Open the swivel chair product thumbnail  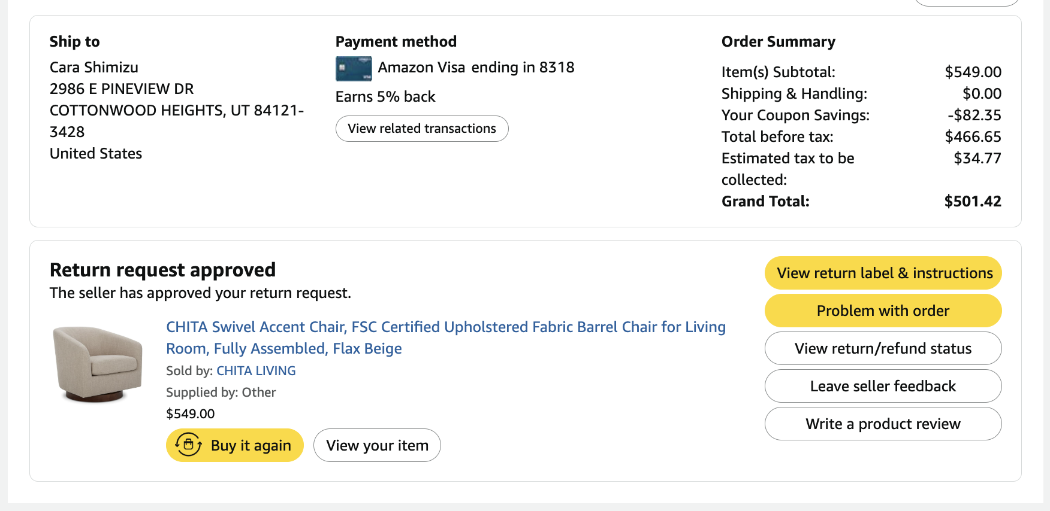click(x=98, y=364)
